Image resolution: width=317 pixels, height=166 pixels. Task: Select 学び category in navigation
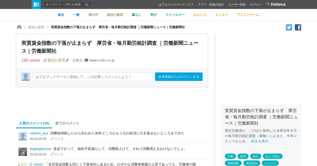point(153,15)
